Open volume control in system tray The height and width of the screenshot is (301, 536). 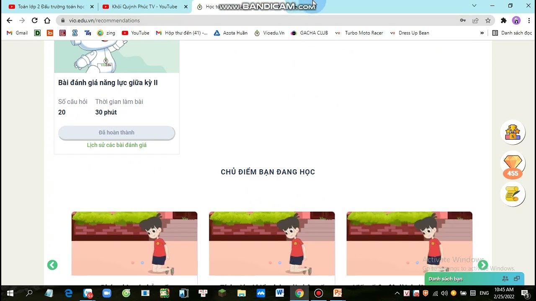pos(444,293)
